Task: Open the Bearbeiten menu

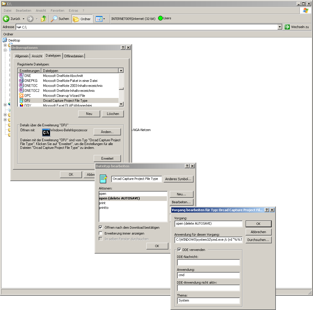Action: pos(23,11)
